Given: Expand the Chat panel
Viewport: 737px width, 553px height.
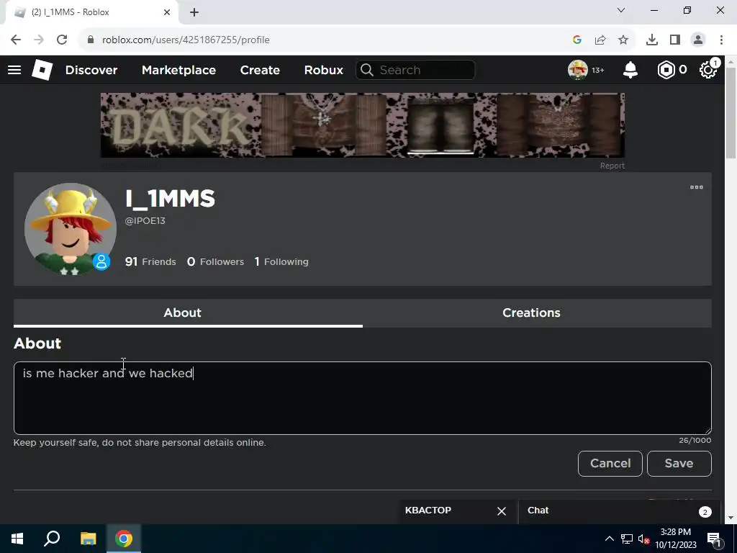Looking at the screenshot, I should 620,511.
